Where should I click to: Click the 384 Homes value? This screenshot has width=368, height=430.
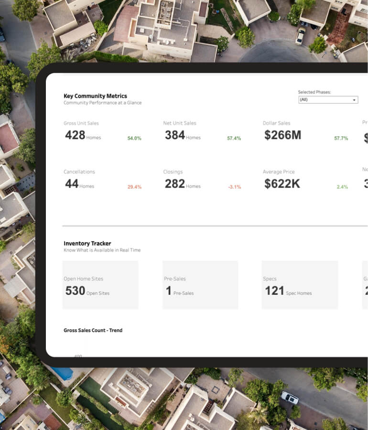point(183,135)
